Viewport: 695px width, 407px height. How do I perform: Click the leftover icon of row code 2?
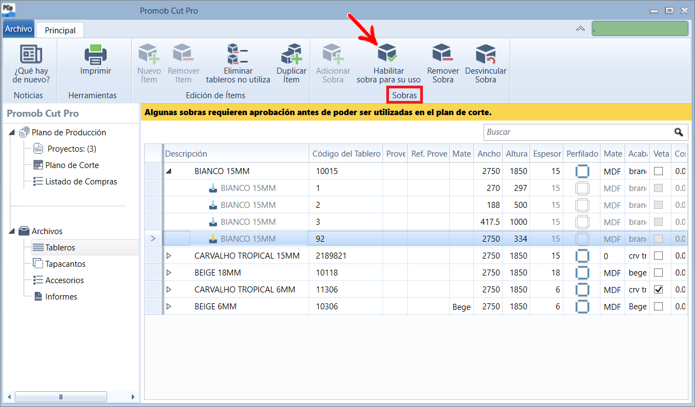214,205
